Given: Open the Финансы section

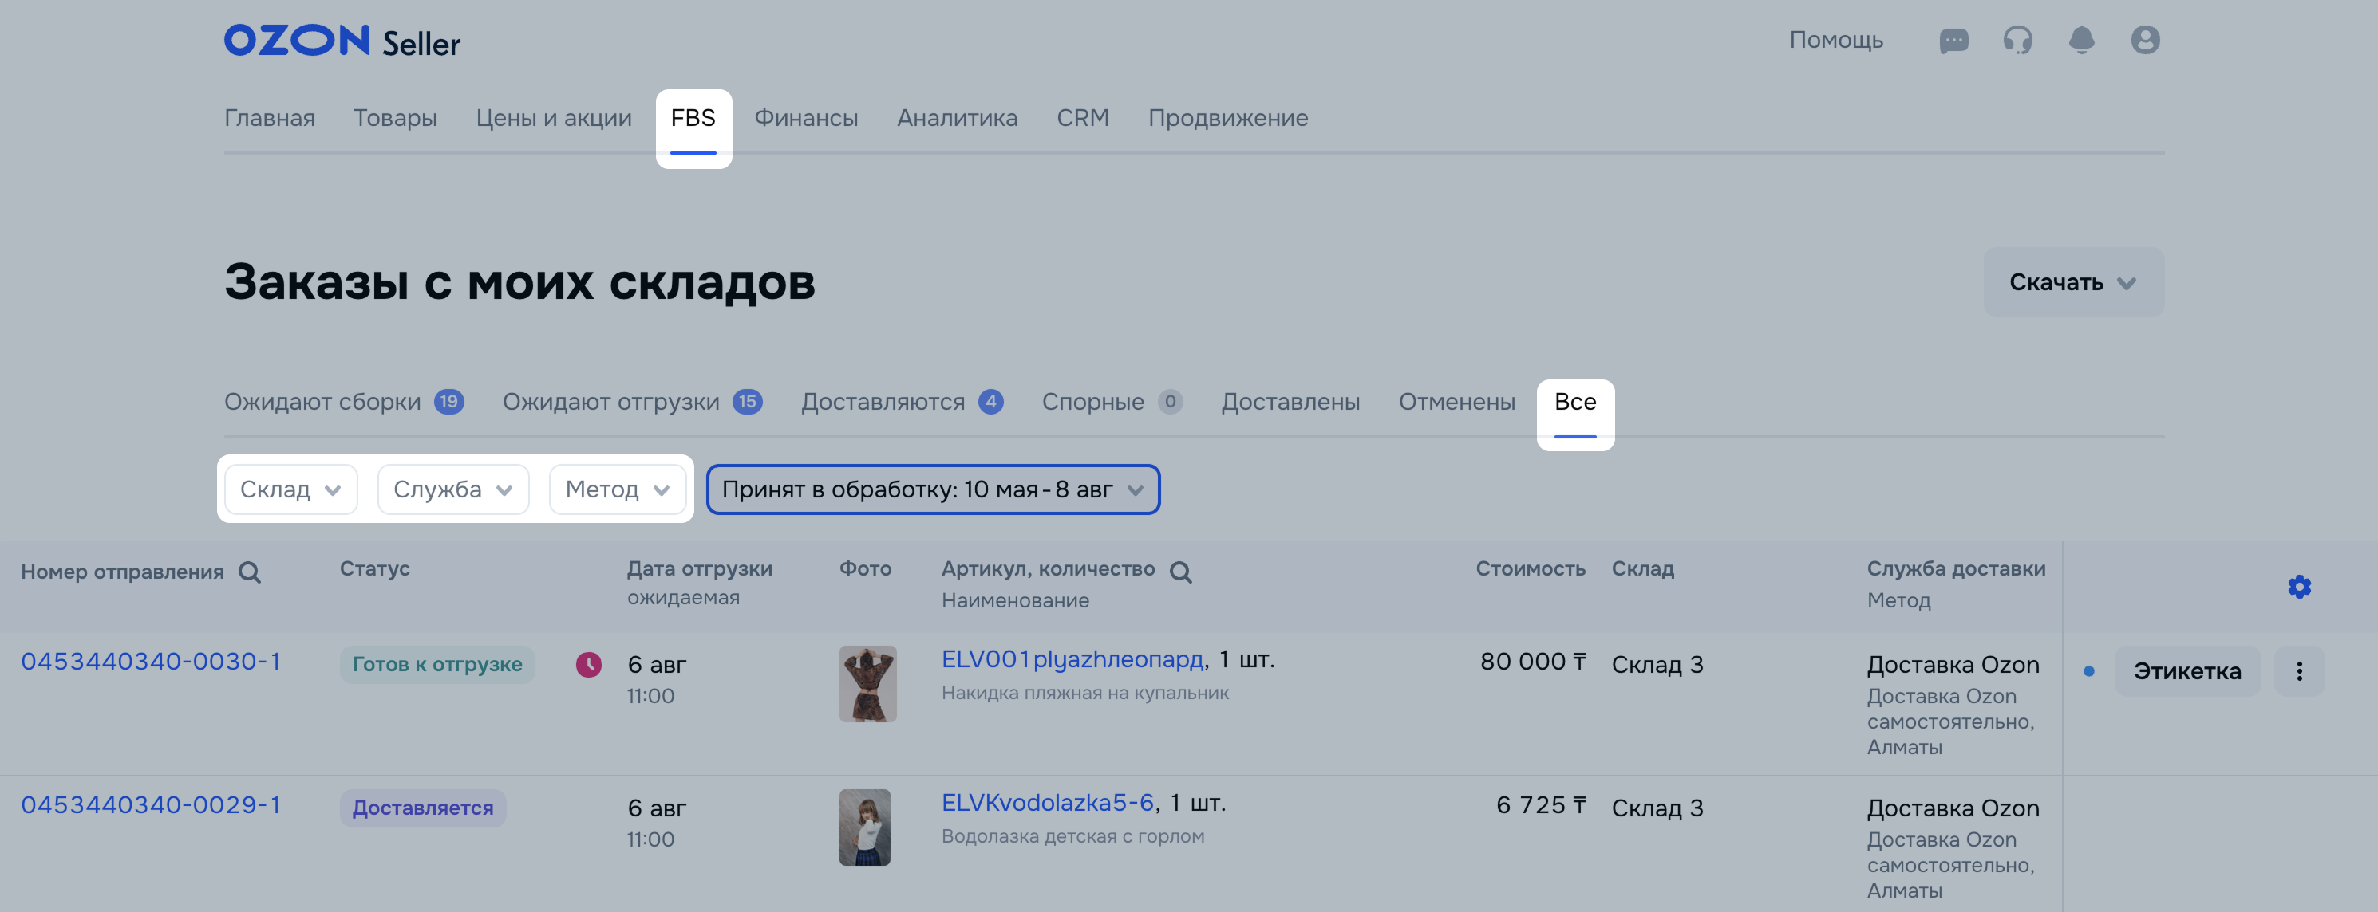Looking at the screenshot, I should pyautogui.click(x=806, y=118).
